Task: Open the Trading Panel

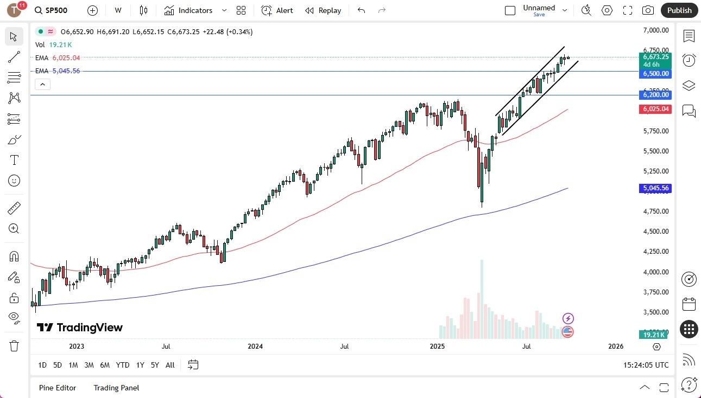Action: [116, 388]
